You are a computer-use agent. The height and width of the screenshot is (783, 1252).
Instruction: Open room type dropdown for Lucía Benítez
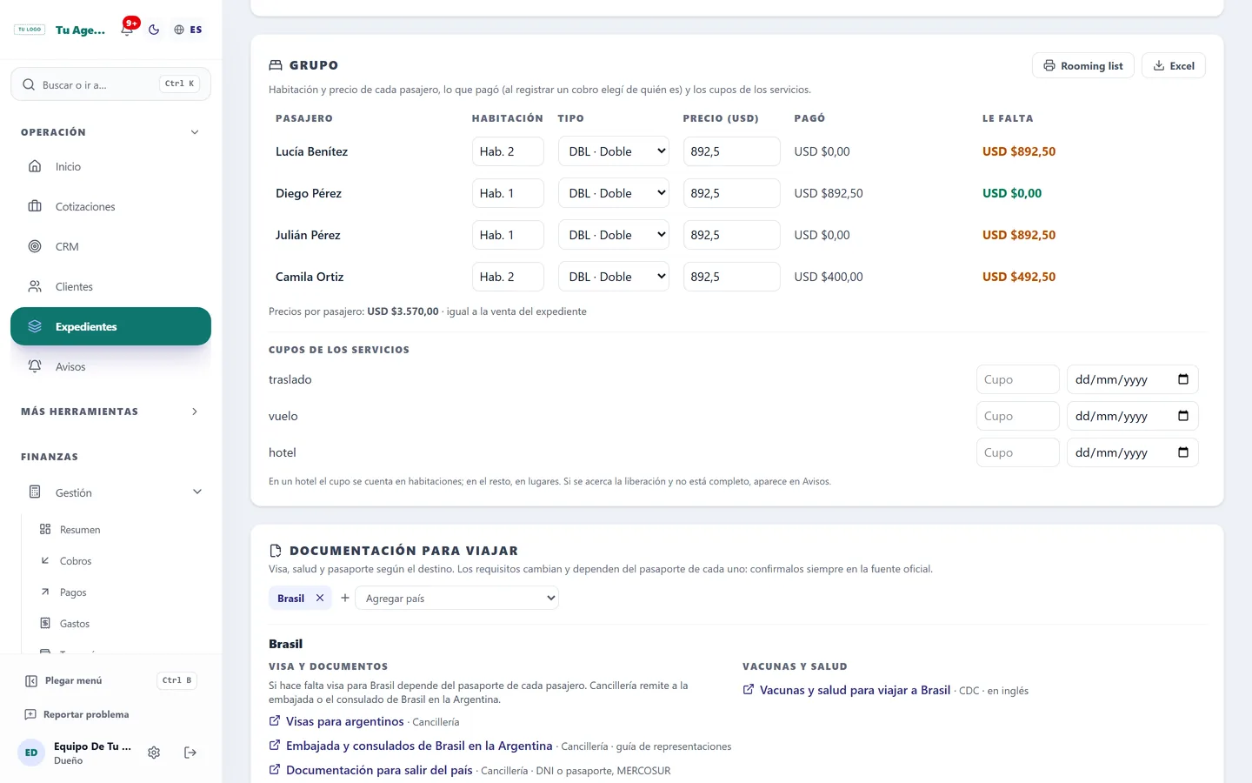[614, 151]
